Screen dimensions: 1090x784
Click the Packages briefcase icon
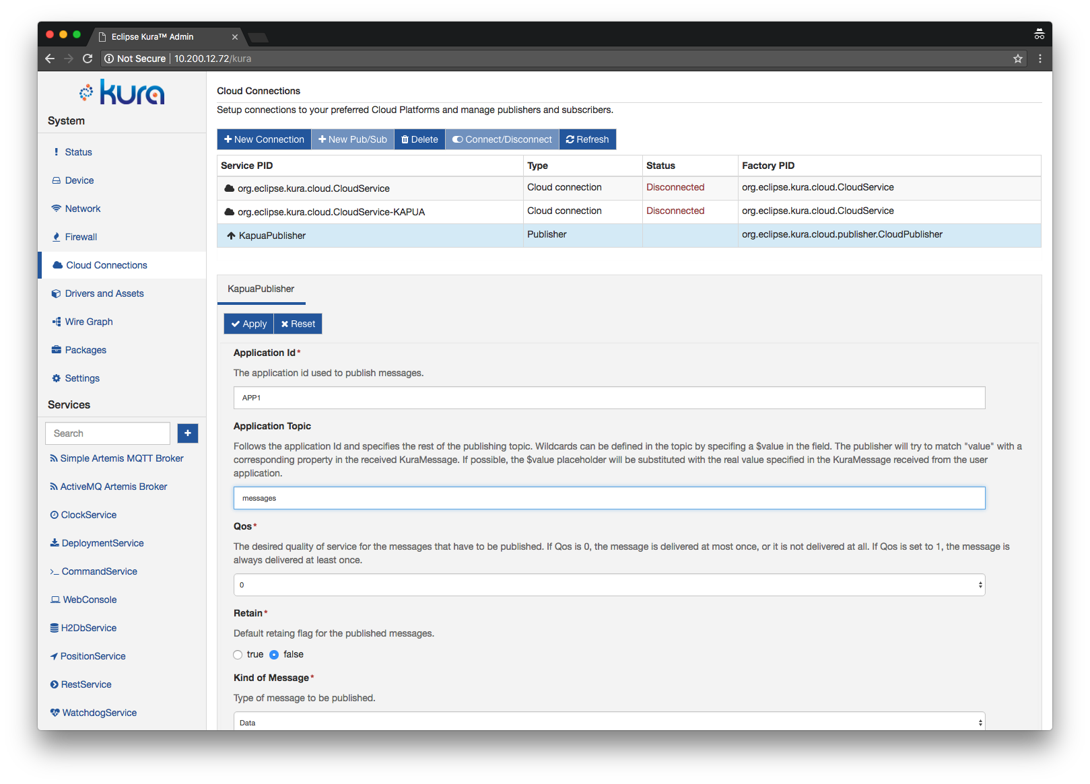tap(57, 350)
